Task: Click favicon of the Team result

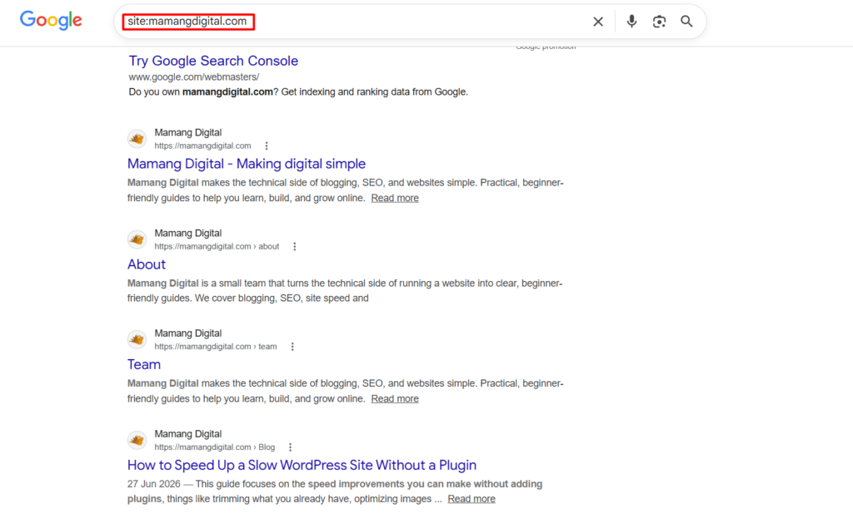Action: click(137, 339)
